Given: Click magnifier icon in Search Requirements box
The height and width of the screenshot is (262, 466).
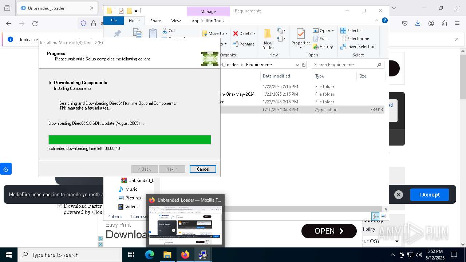Looking at the screenshot, I should coord(379,65).
